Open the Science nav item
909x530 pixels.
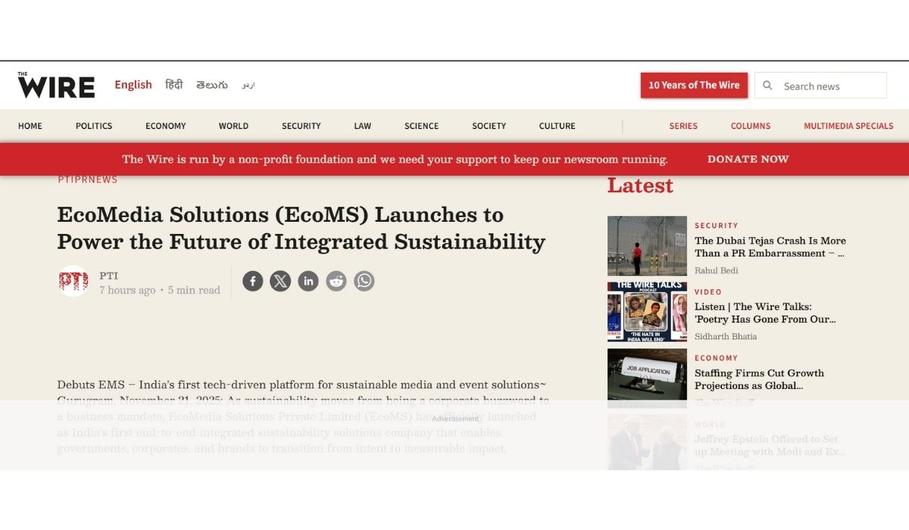coord(421,126)
